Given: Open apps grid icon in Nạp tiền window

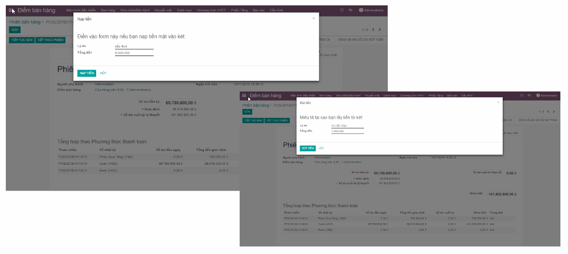Looking at the screenshot, I should click(11, 10).
